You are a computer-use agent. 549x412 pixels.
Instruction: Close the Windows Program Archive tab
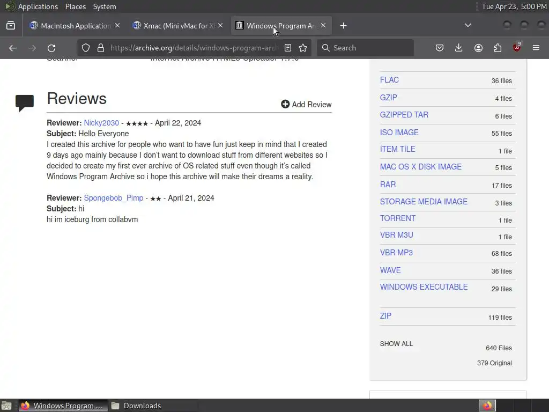click(x=323, y=26)
